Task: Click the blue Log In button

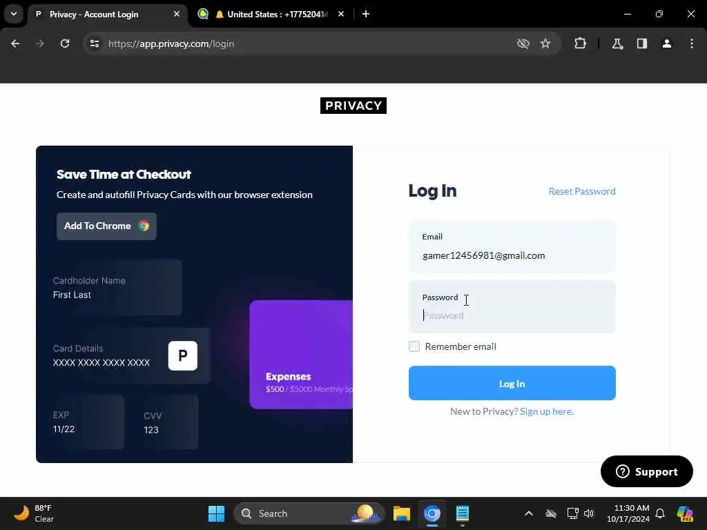Action: point(512,383)
